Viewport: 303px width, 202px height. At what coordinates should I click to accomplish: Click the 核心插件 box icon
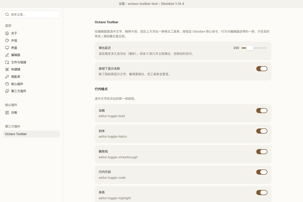(x=7, y=84)
